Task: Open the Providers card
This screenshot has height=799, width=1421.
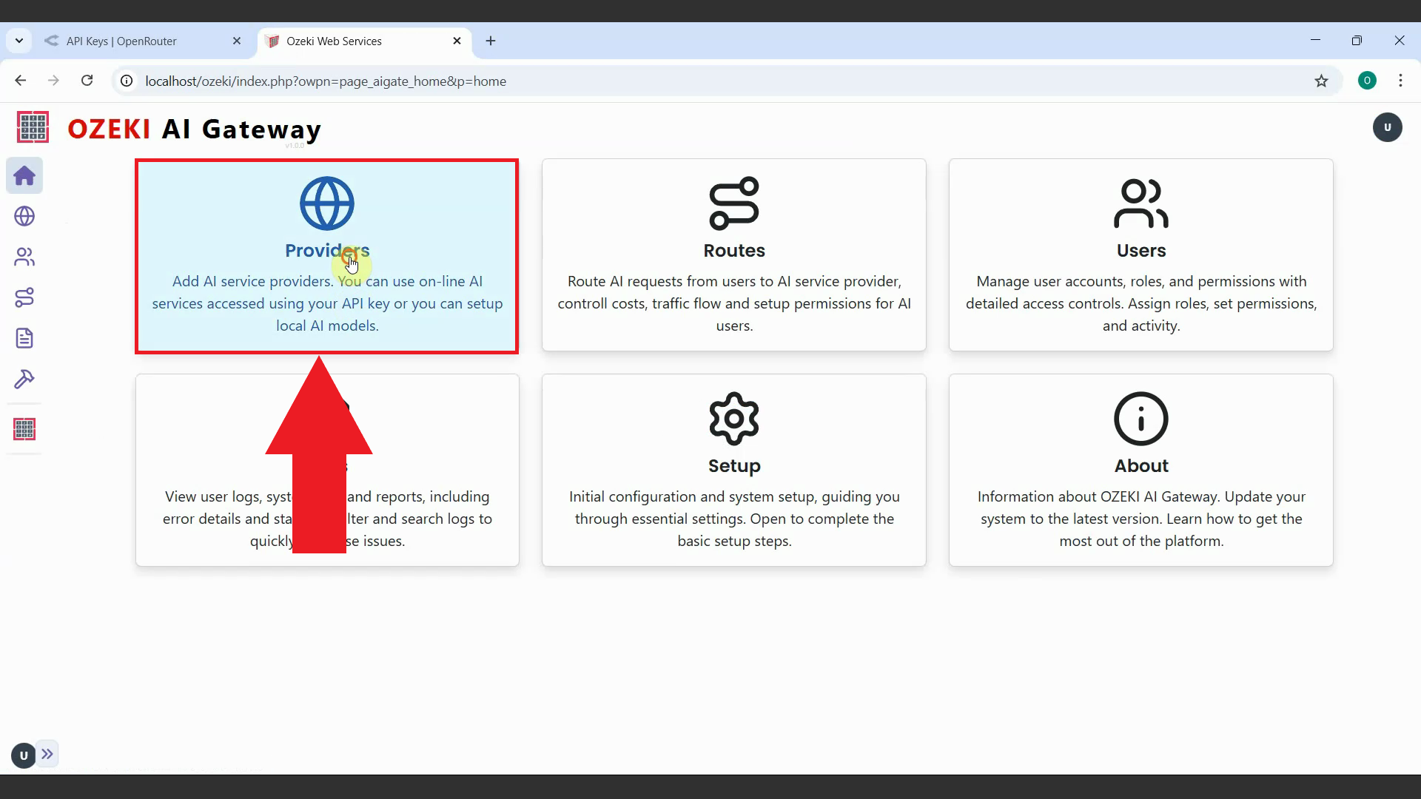Action: [326, 255]
